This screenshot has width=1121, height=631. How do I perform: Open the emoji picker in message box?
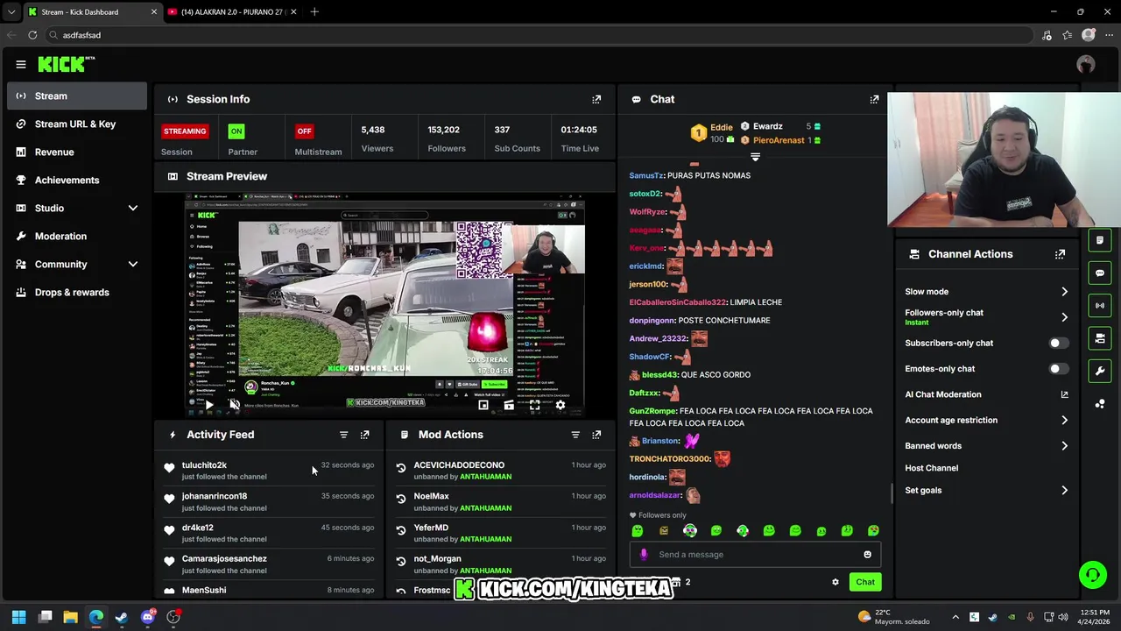click(867, 554)
